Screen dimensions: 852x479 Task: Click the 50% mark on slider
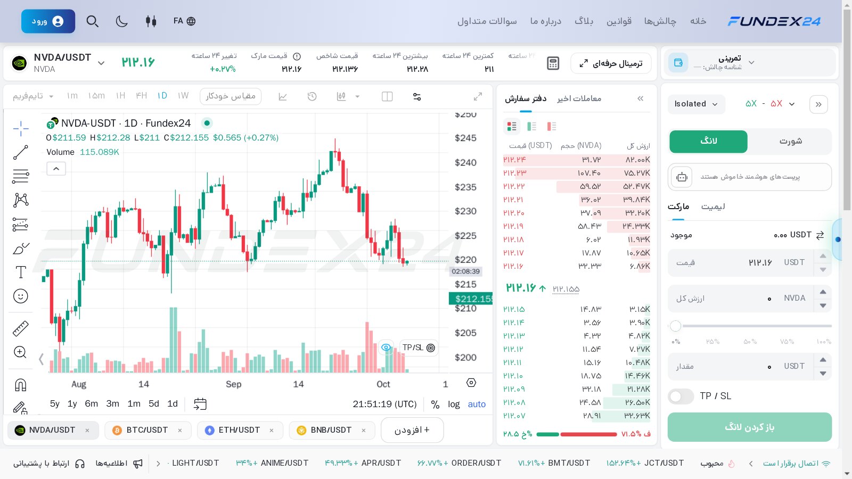750,342
